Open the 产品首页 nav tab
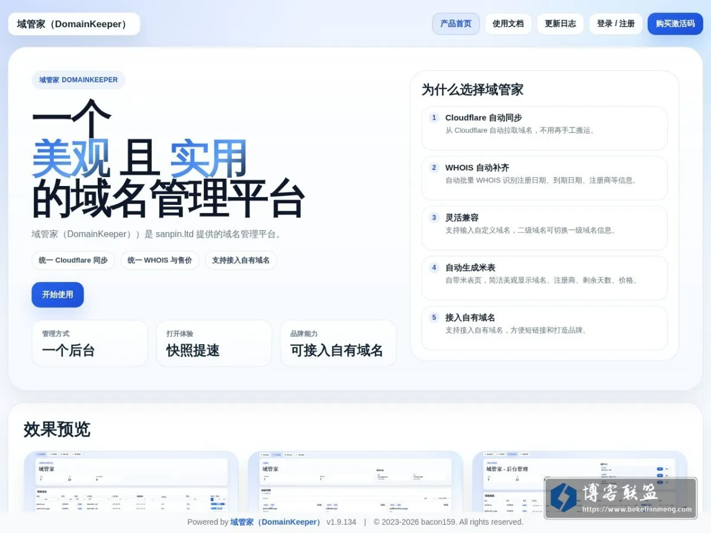711x533 pixels. click(456, 24)
